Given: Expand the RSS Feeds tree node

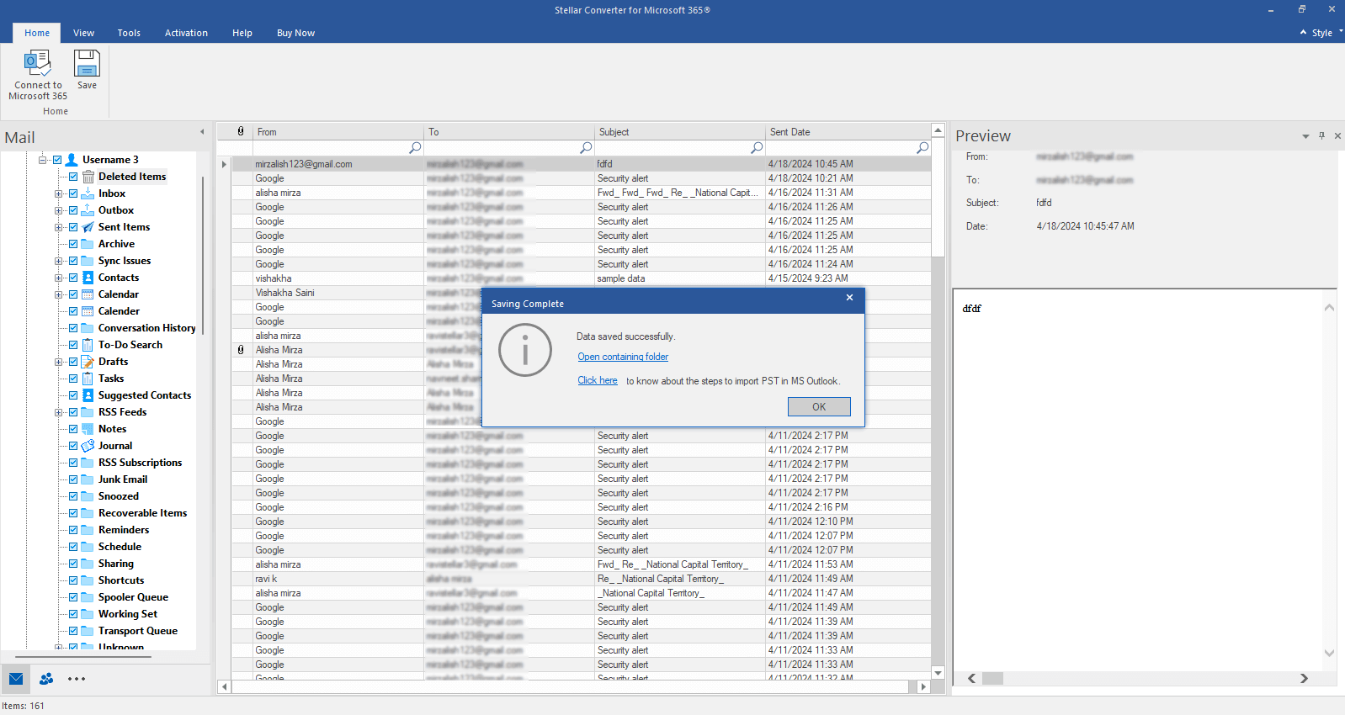Looking at the screenshot, I should 58,412.
